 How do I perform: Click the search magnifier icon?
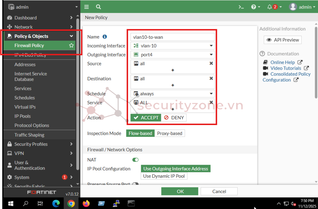98,7
